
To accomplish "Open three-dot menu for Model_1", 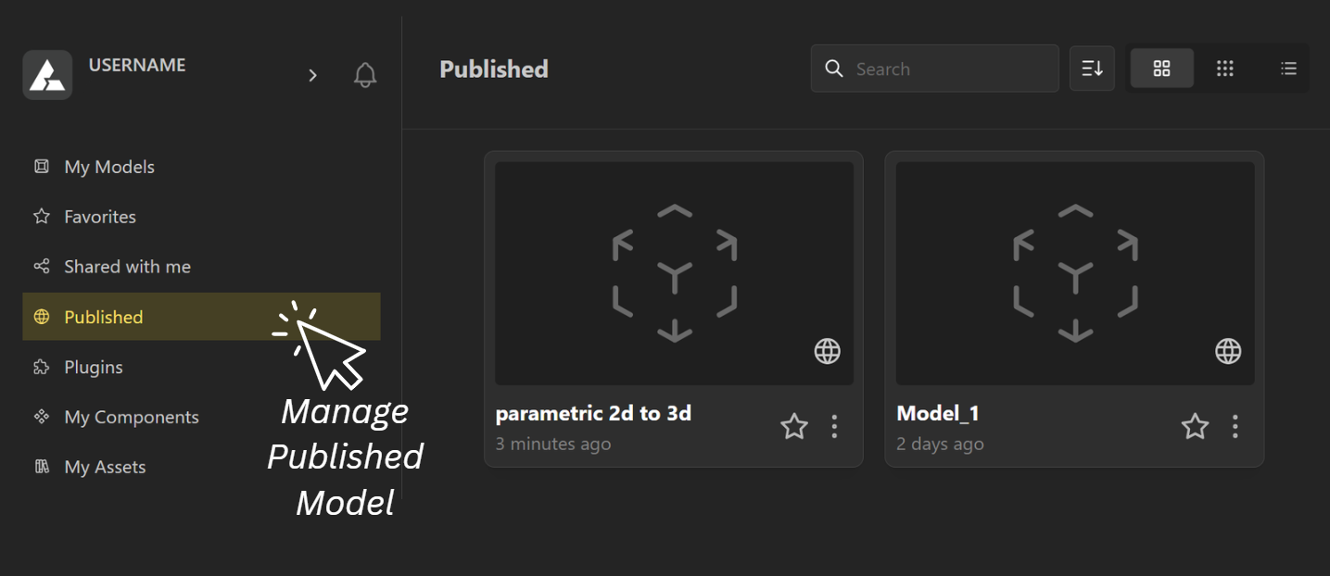I will point(1235,427).
